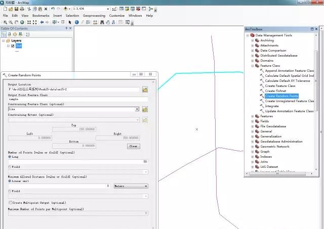Click the Number of Points value field
Viewport: 324px width, 229px height.
point(78,162)
